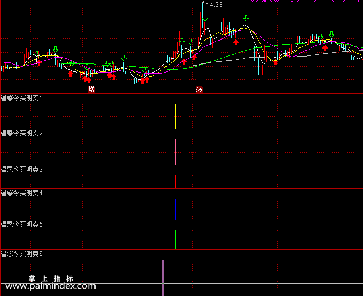Select the rightmost green sell arrow on the chart
This screenshot has width=363, height=296.
click(x=332, y=35)
